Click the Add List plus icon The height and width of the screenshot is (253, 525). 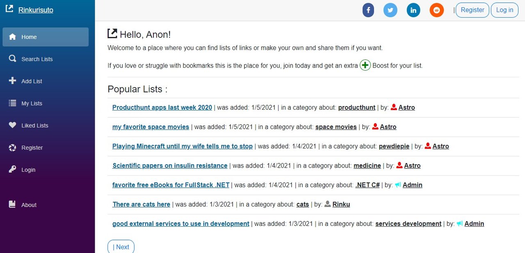[x=13, y=81]
